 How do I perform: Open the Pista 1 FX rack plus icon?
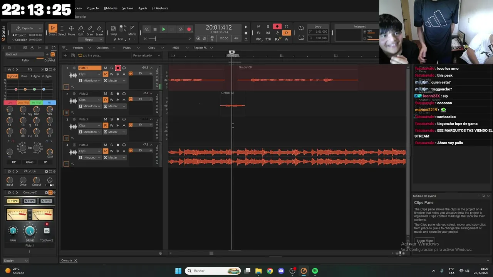click(x=151, y=73)
